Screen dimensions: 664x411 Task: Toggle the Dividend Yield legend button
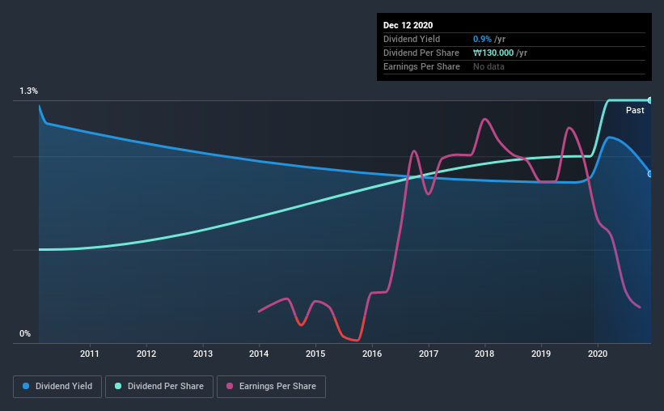57,387
